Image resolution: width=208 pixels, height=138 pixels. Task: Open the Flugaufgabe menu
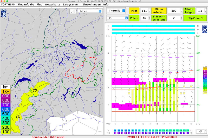[x=26, y=4]
